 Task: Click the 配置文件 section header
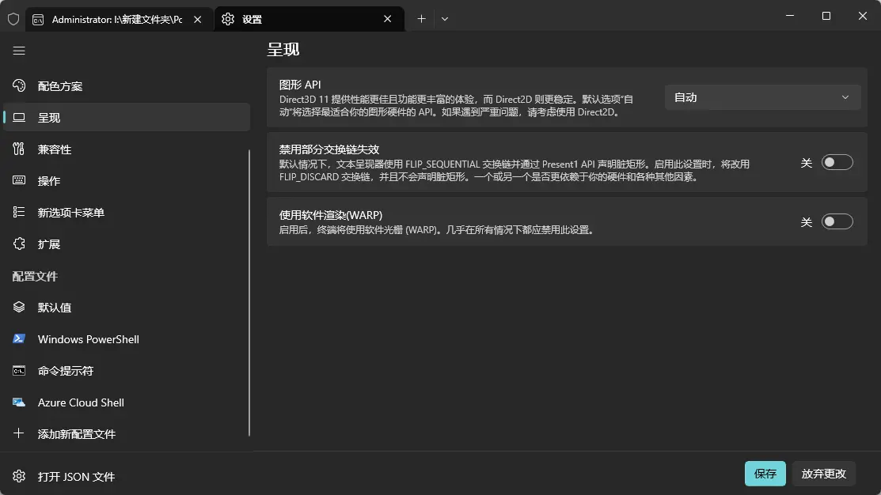click(x=35, y=275)
